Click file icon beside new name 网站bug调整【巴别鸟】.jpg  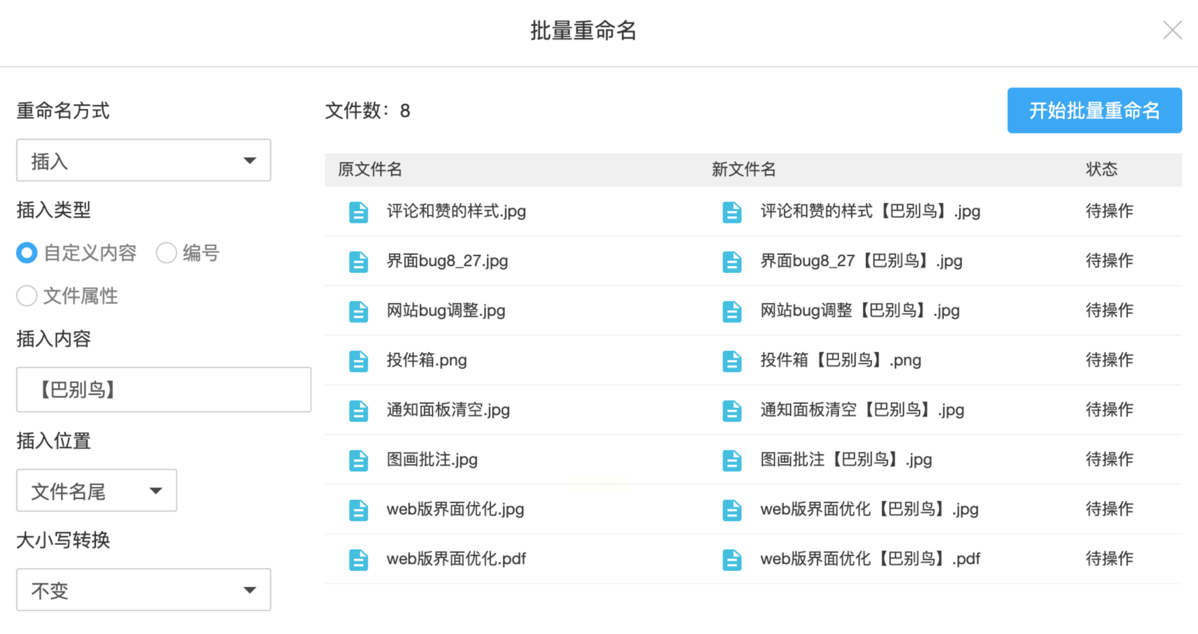[x=732, y=311]
